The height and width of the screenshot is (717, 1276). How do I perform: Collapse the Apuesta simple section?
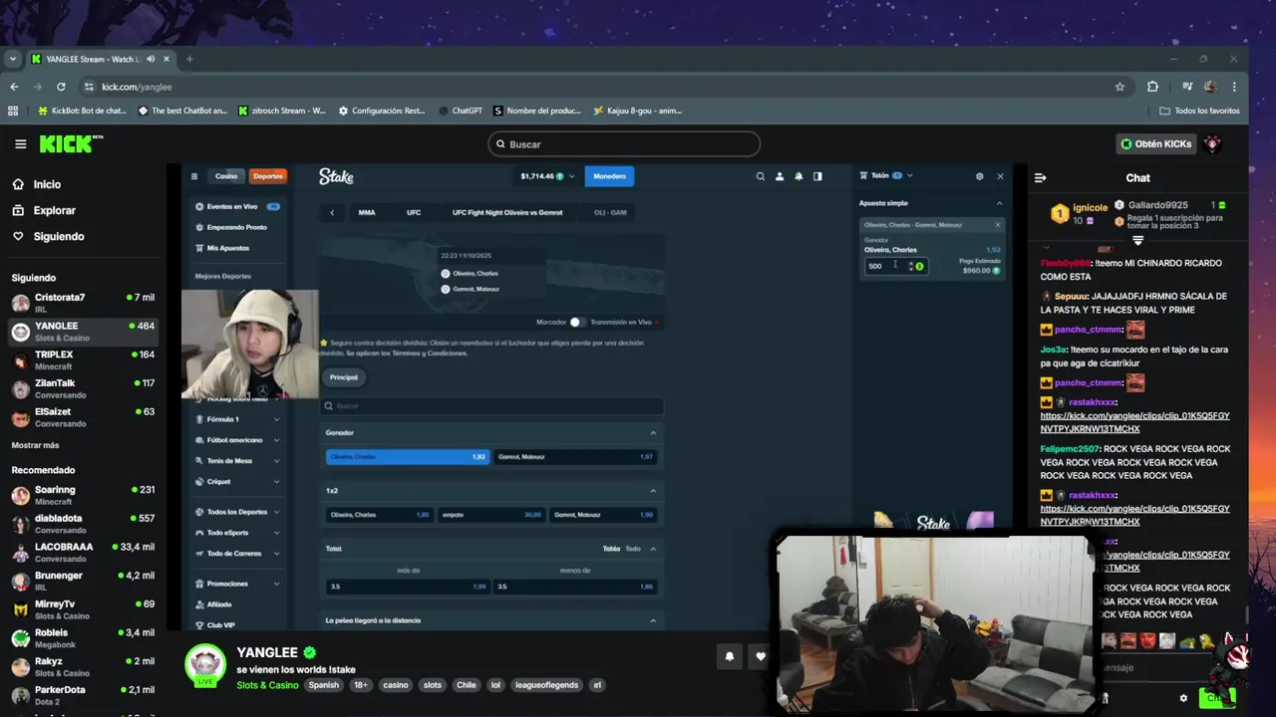pyautogui.click(x=999, y=203)
